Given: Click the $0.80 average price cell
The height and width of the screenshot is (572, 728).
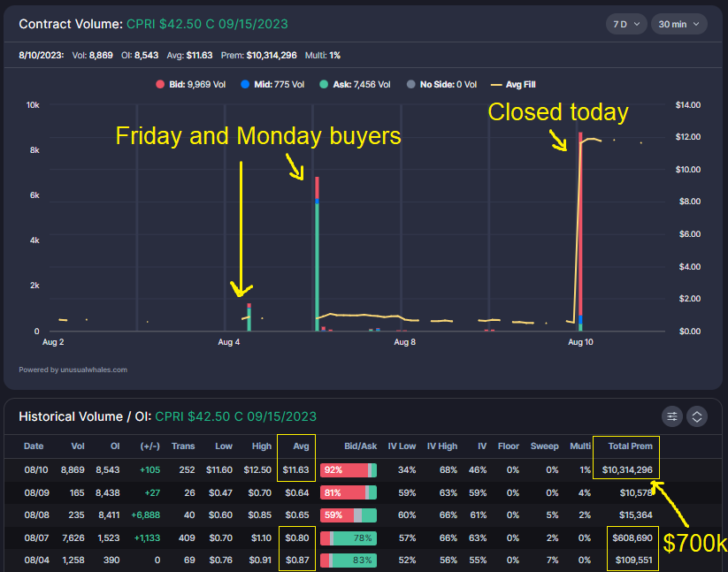Looking at the screenshot, I should click(297, 538).
